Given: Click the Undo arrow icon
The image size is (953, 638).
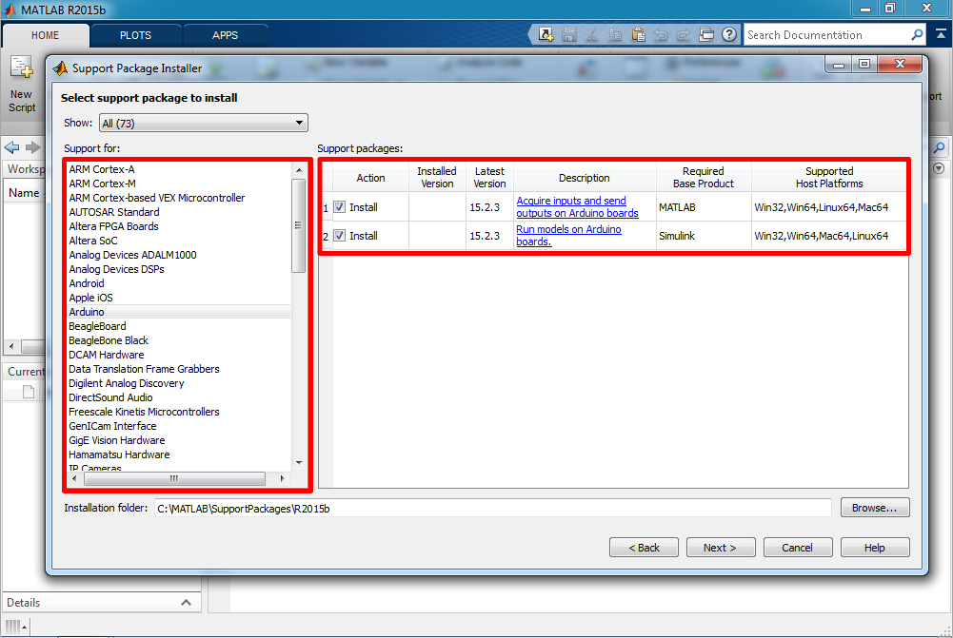Looking at the screenshot, I should pos(661,35).
